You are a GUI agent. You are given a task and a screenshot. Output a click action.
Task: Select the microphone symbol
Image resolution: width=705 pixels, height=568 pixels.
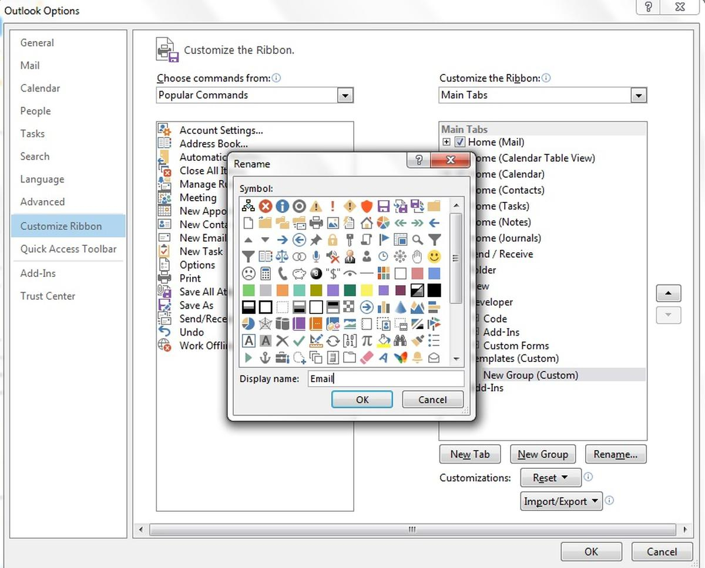click(x=316, y=256)
